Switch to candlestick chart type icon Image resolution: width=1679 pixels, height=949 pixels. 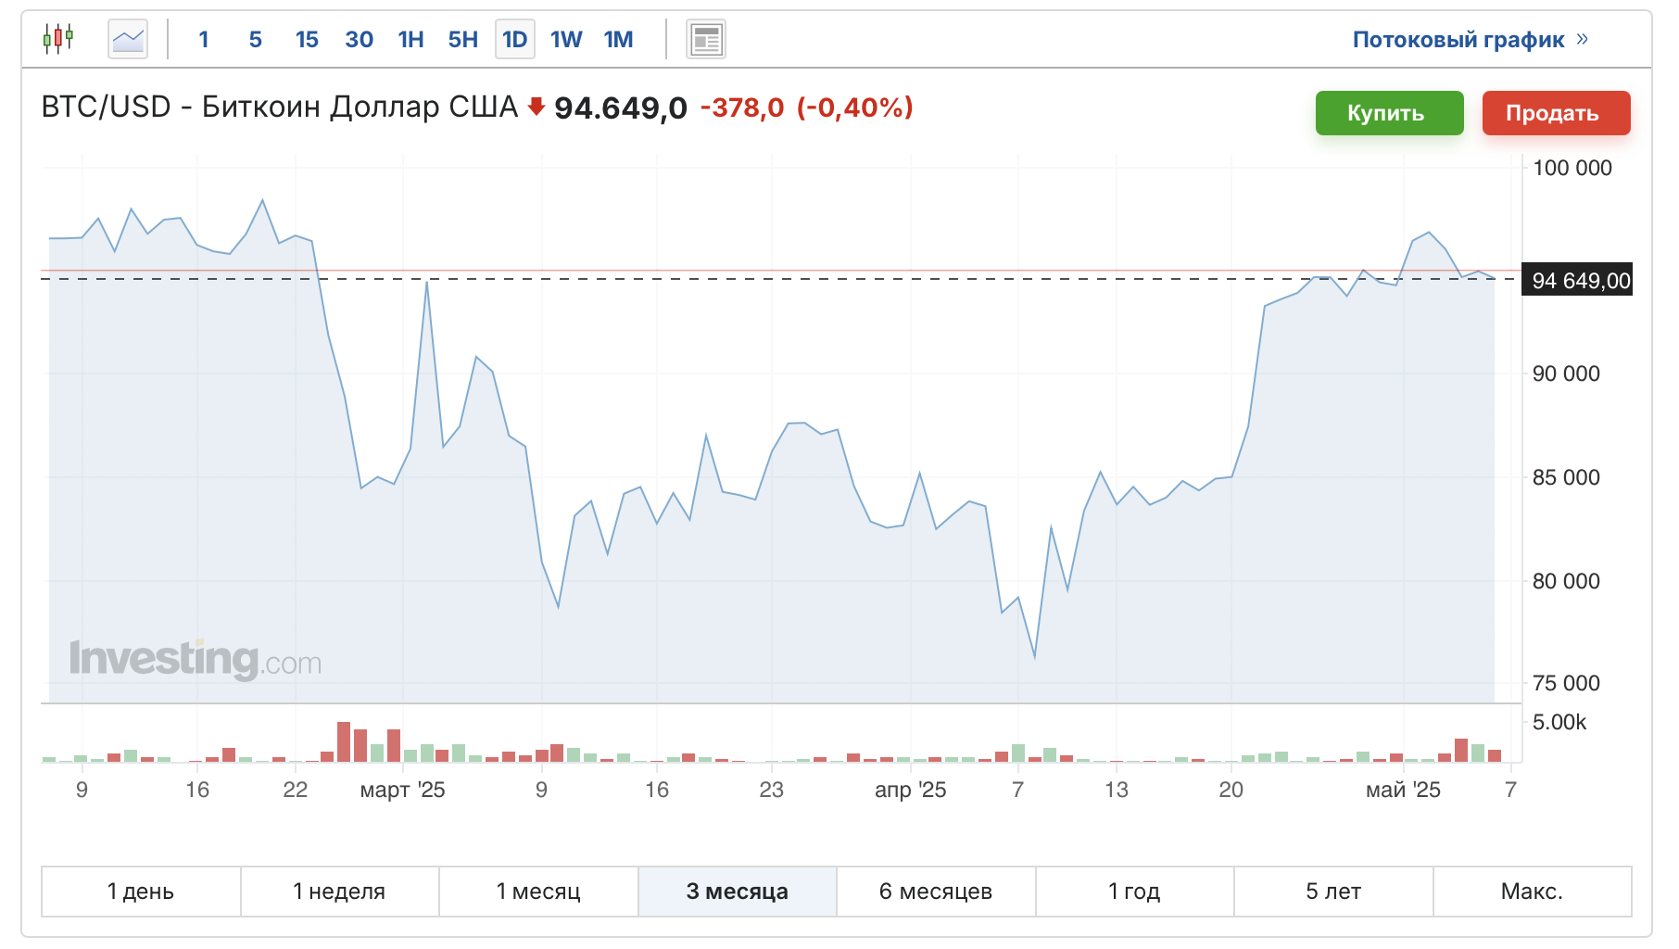[58, 39]
